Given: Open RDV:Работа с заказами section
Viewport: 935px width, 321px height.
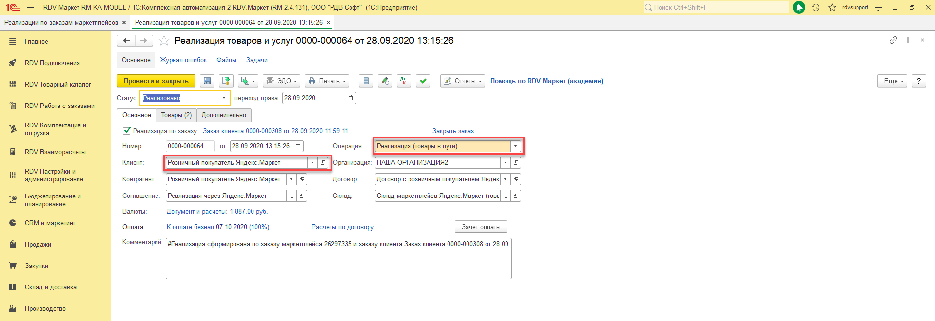Looking at the screenshot, I should point(55,106).
